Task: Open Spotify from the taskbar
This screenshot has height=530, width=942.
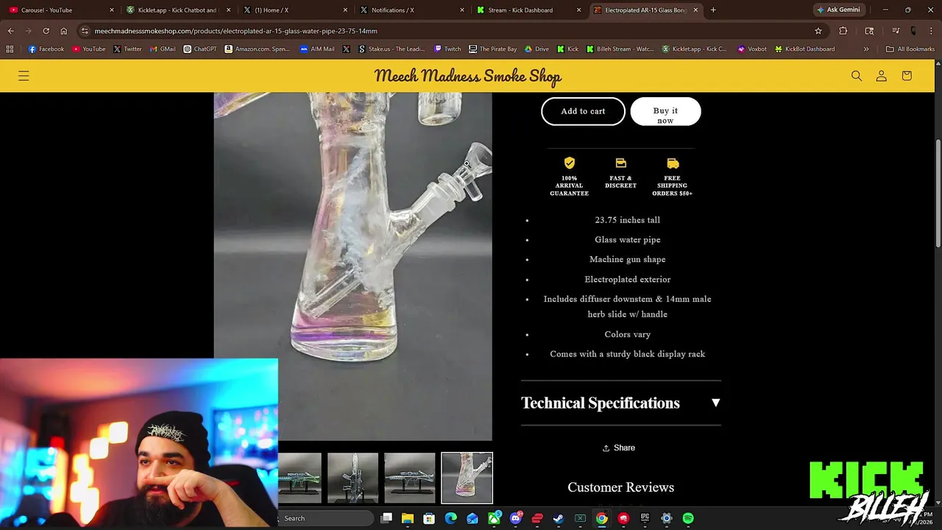Action: [x=688, y=518]
